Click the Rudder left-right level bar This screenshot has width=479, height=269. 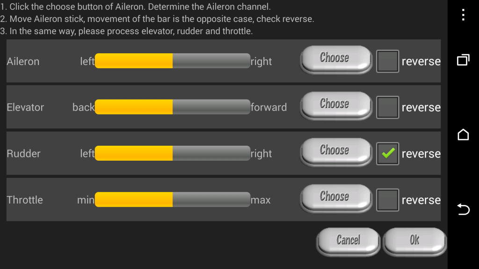pos(173,153)
